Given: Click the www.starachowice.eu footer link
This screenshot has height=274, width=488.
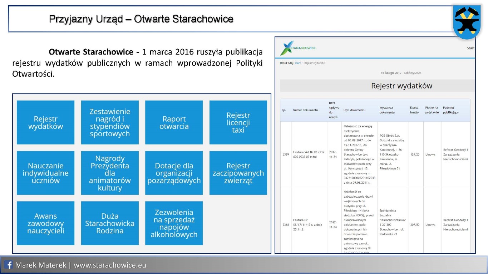Looking at the screenshot, I should (x=110, y=265).
